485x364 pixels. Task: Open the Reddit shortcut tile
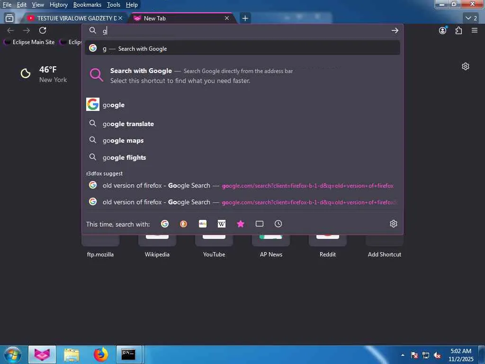(328, 246)
